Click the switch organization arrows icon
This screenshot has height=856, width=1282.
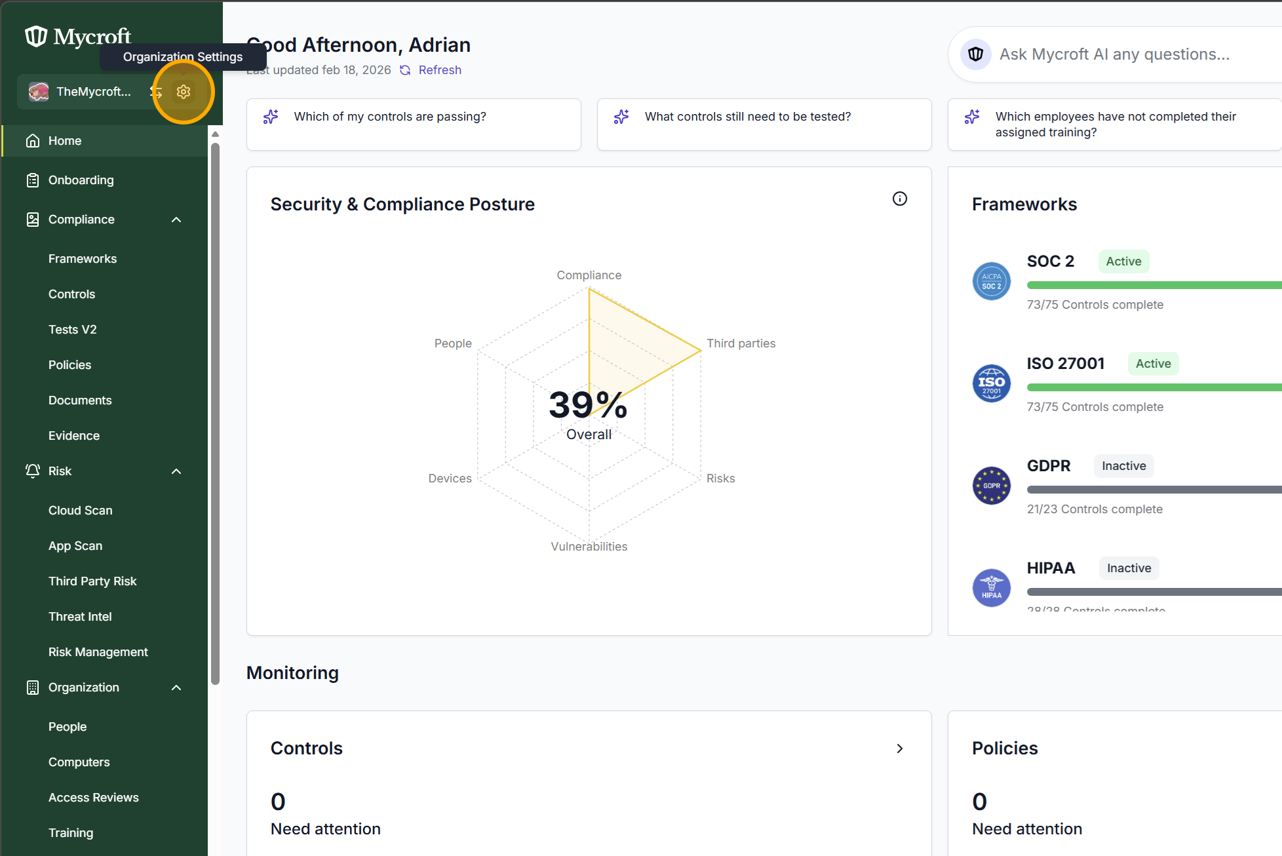coord(157,92)
